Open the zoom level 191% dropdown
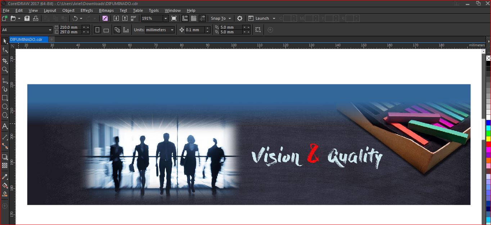 tap(166, 18)
